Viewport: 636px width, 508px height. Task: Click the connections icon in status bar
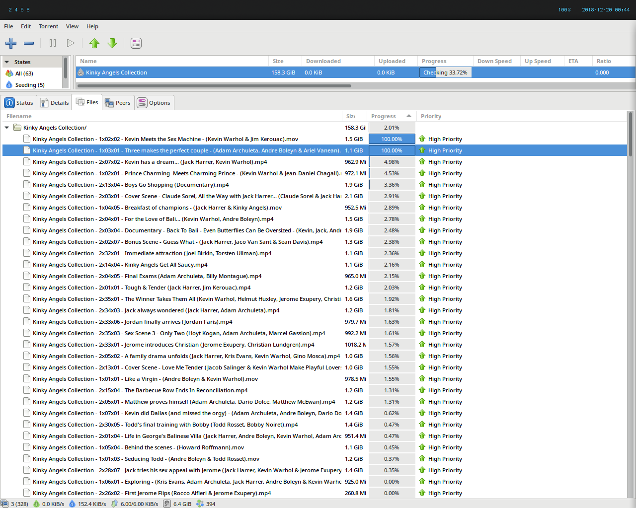coord(5,504)
